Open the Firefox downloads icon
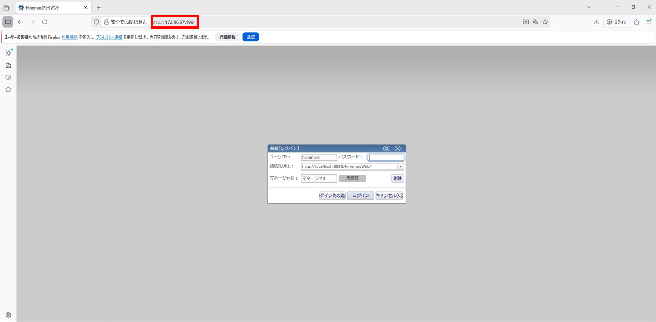This screenshot has height=322, width=656. click(x=597, y=22)
